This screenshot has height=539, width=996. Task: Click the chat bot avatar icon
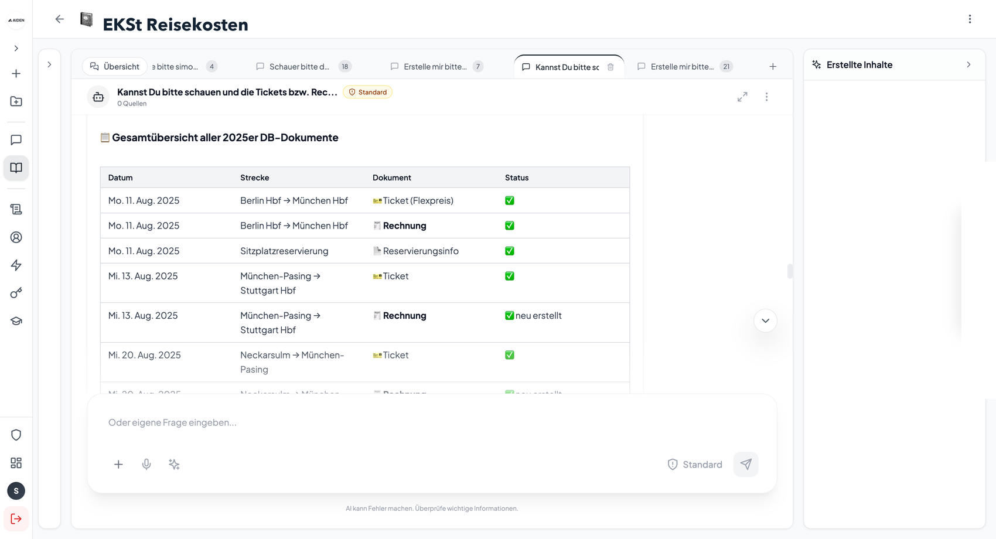98,97
